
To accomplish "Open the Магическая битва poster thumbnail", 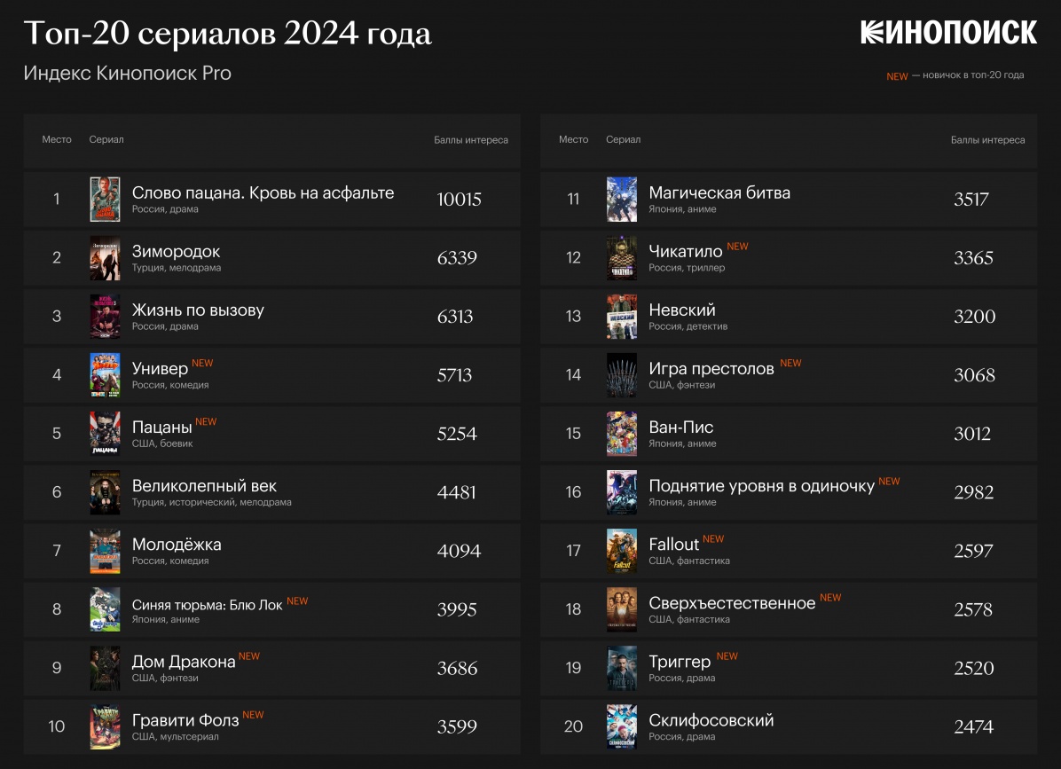I will 622,199.
